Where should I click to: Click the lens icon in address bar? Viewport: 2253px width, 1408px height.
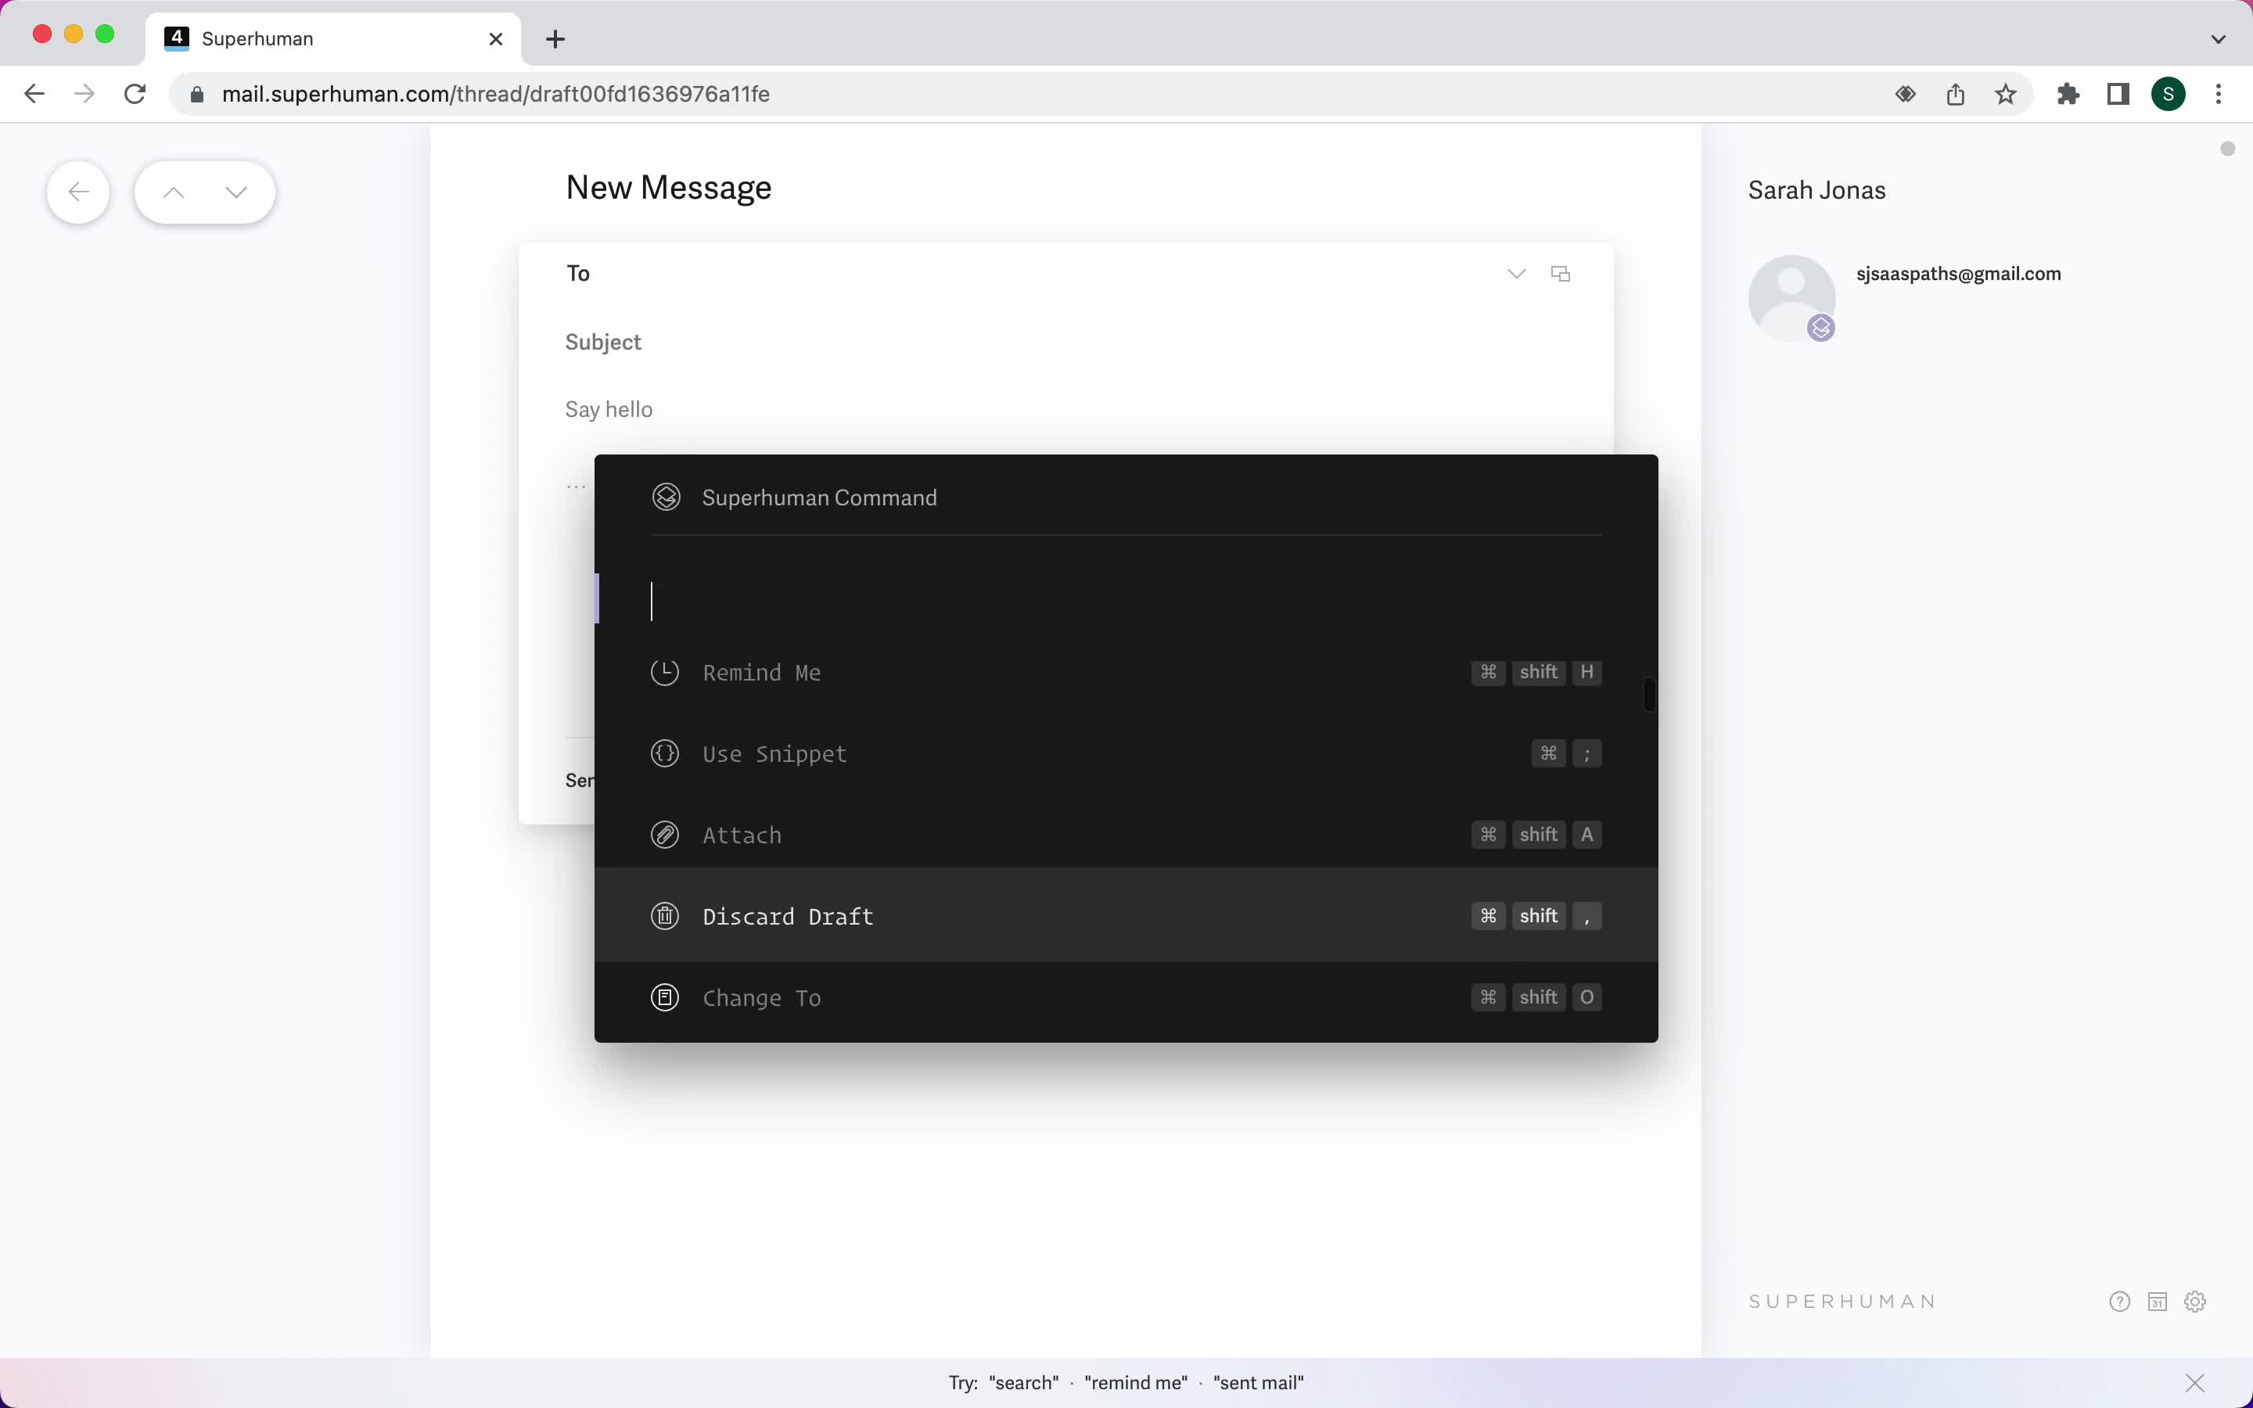tap(1906, 94)
